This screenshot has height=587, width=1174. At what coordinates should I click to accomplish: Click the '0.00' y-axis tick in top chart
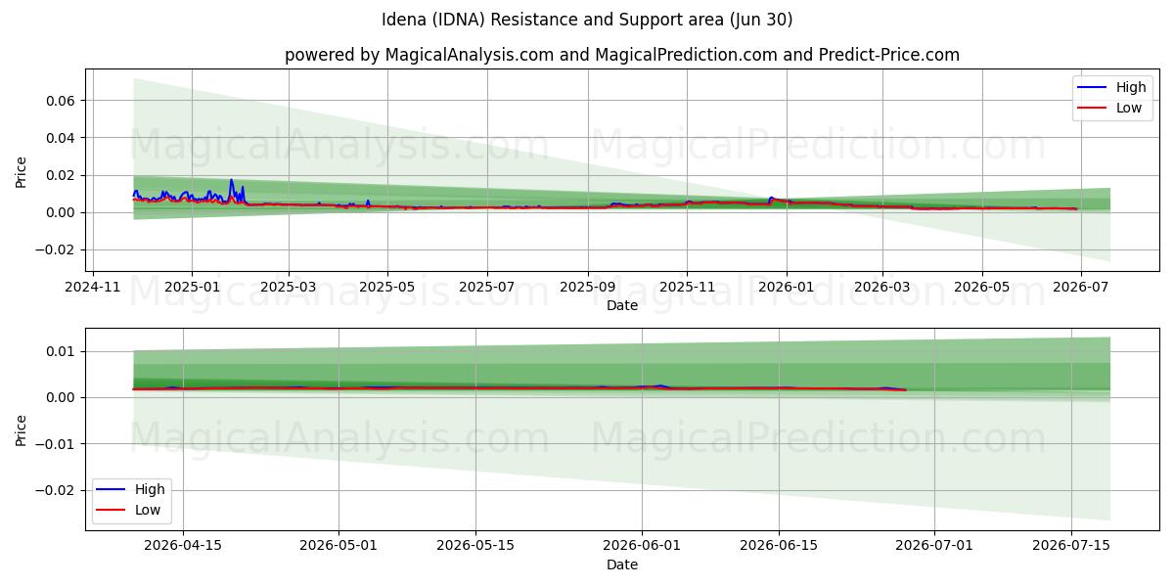[x=62, y=212]
